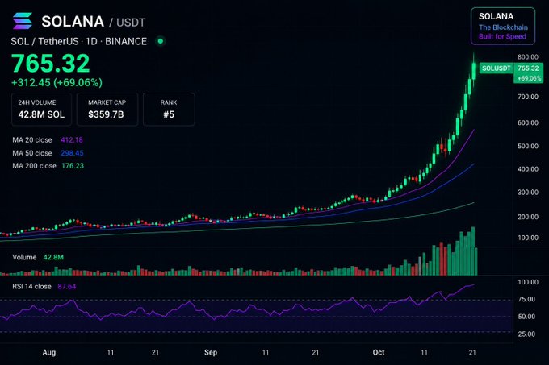Click the RSI value 87.64
Image resolution: width=549 pixels, height=365 pixels.
67,286
